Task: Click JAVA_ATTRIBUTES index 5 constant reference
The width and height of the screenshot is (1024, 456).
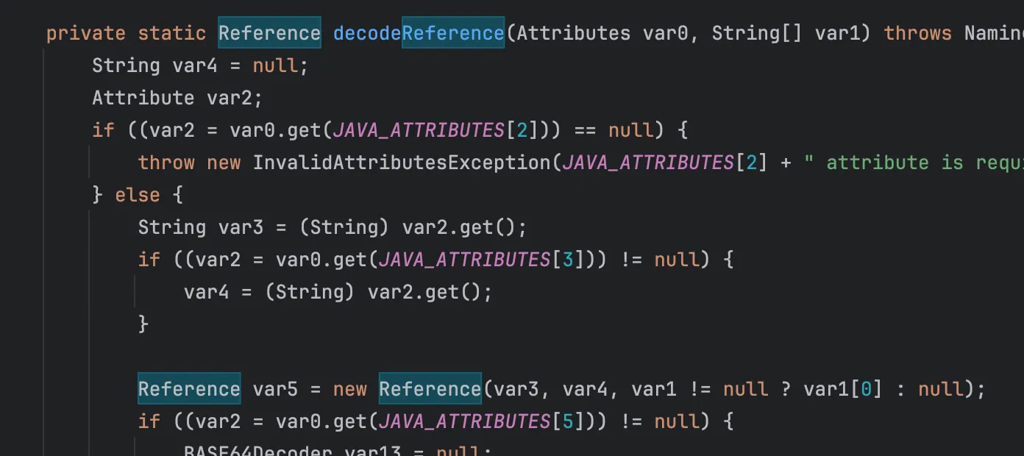Action: pos(463,421)
